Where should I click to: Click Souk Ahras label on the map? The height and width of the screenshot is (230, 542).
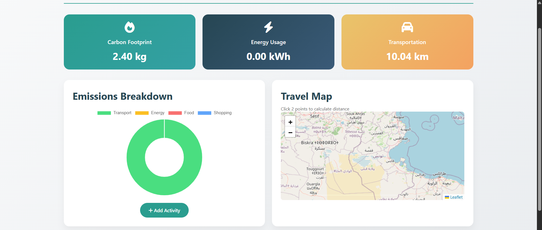(356, 114)
